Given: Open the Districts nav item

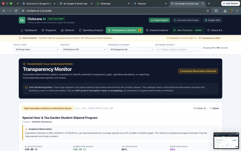Looking at the screenshot, I should [68, 30].
